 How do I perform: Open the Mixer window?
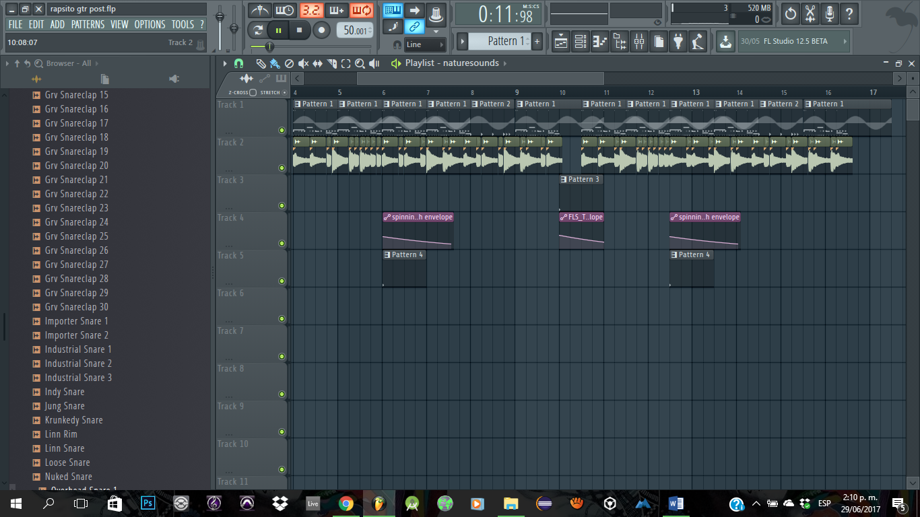638,41
